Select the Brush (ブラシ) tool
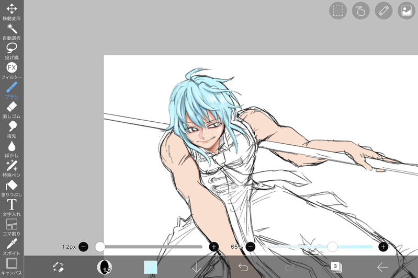The image size is (418, 278). pos(12,90)
